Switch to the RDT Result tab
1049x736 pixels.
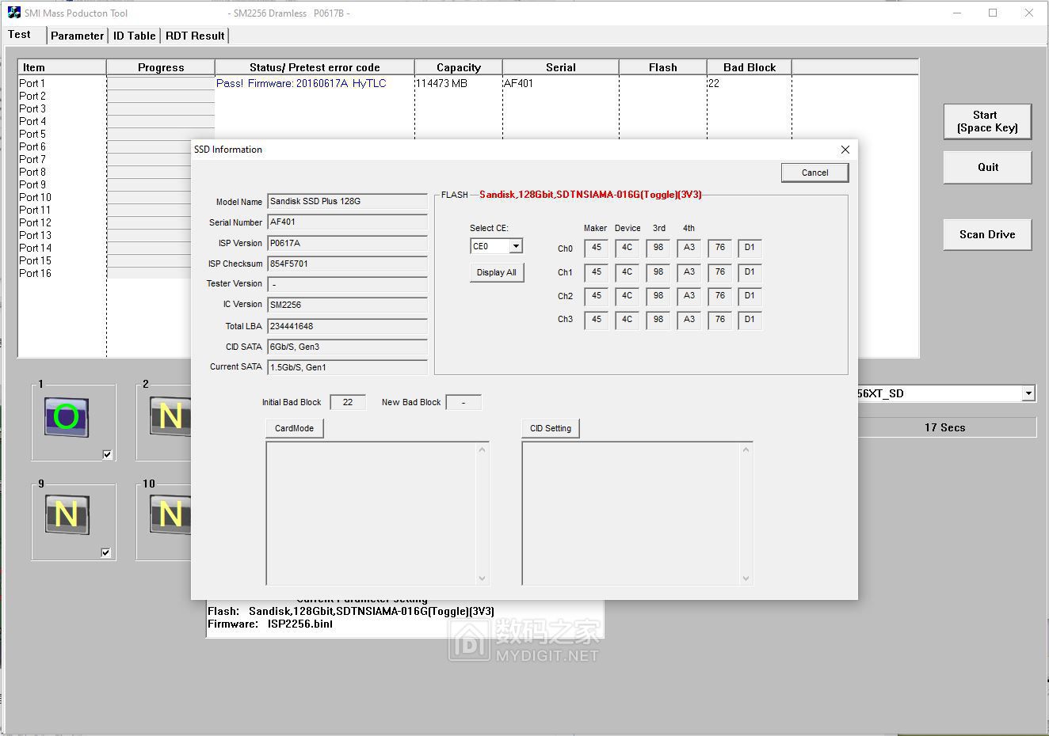[x=195, y=36]
